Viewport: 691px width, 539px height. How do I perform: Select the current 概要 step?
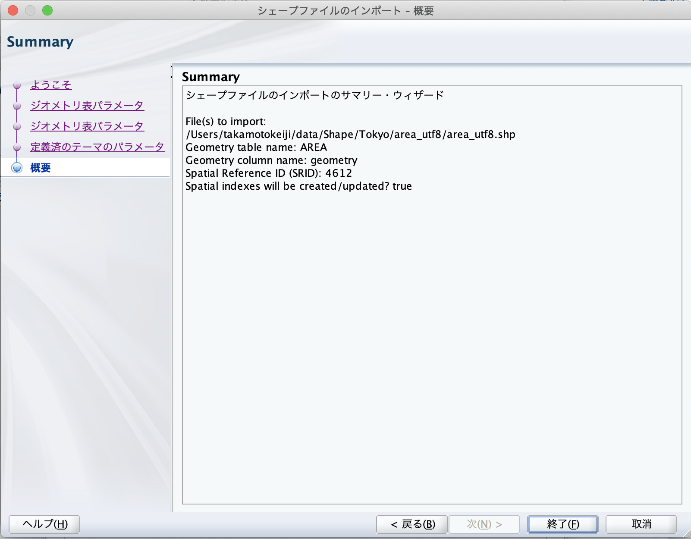[x=41, y=168]
